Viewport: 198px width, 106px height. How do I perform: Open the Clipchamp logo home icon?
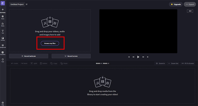point(3,3)
